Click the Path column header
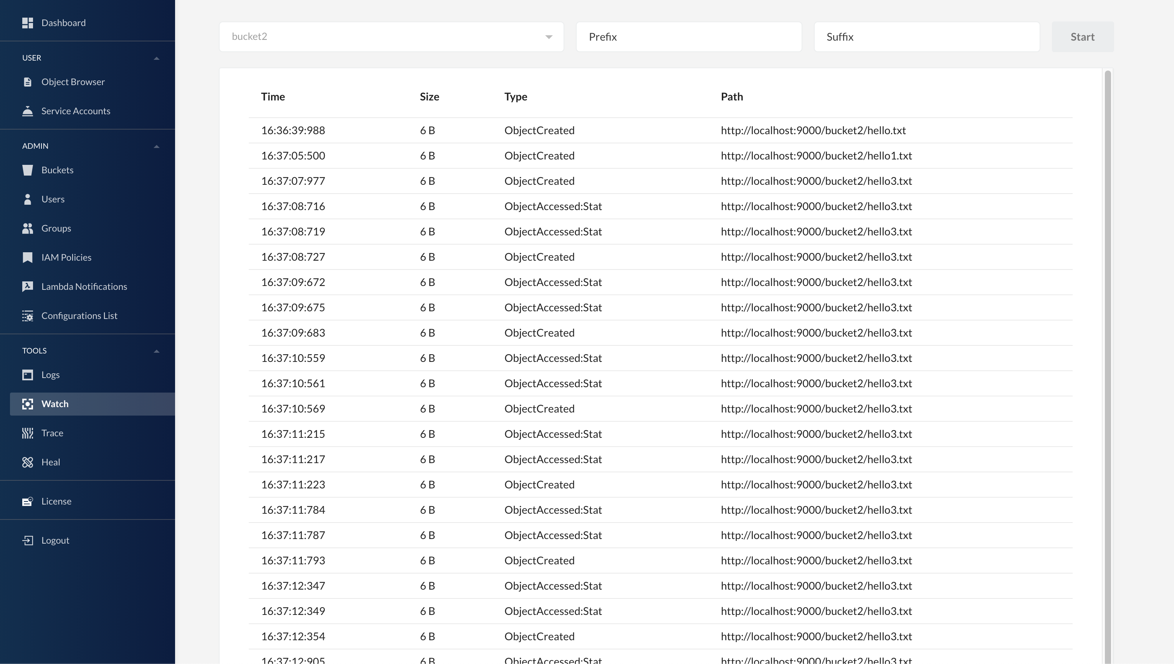 (731, 97)
